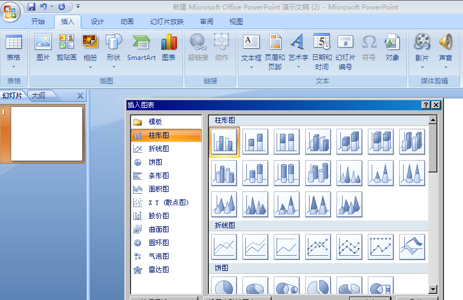Select 条形图 bar chart category
This screenshot has height=300, width=463.
tap(166, 175)
